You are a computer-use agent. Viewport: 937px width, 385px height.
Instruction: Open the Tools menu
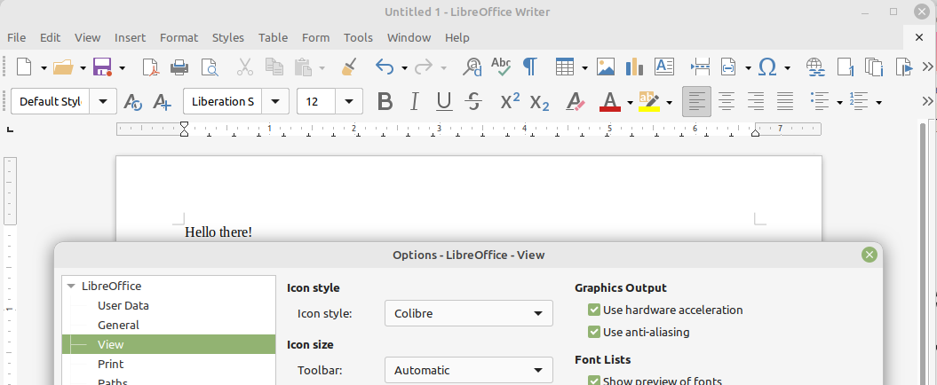(358, 38)
